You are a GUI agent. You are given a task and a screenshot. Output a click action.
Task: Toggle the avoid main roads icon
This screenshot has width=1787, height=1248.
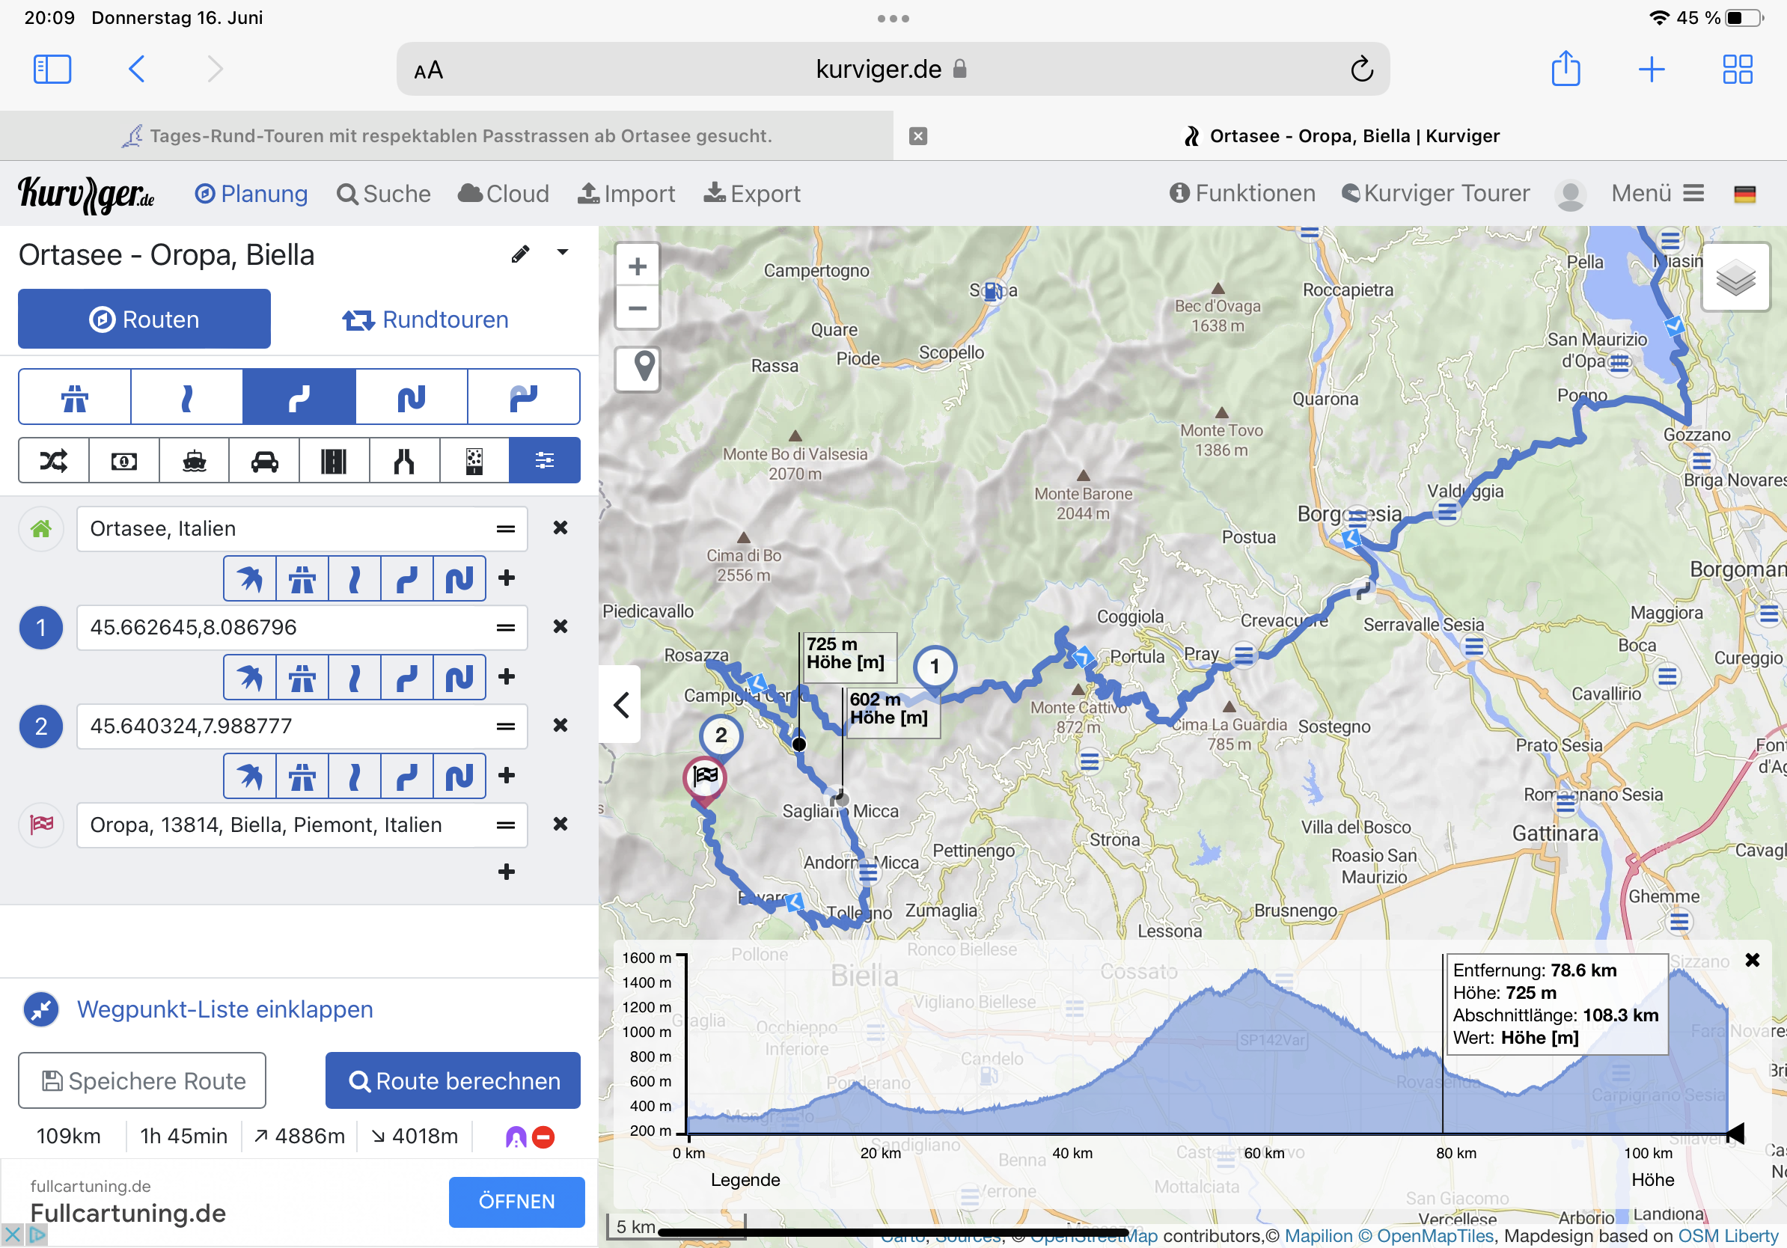coord(334,462)
